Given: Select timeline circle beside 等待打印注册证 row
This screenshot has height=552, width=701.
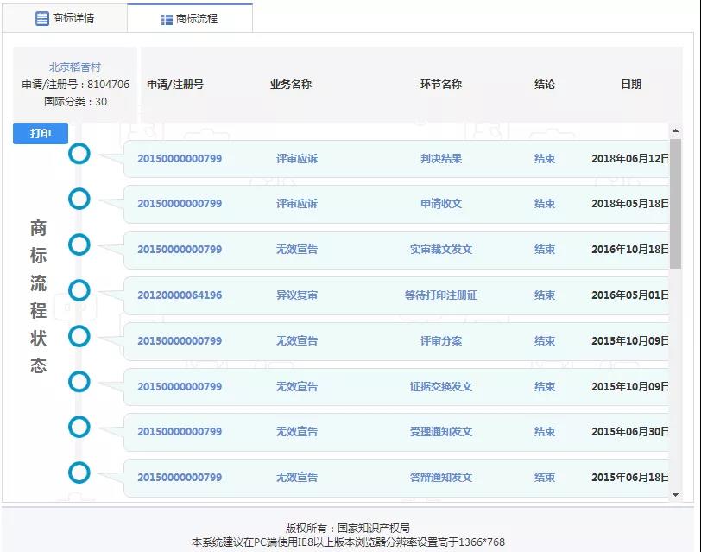Looking at the screenshot, I should (79, 290).
